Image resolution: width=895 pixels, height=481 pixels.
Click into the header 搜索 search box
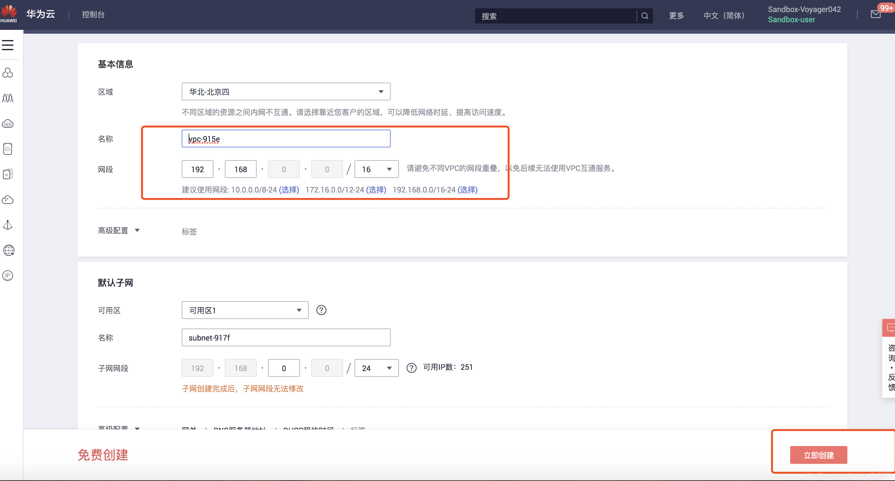point(555,16)
